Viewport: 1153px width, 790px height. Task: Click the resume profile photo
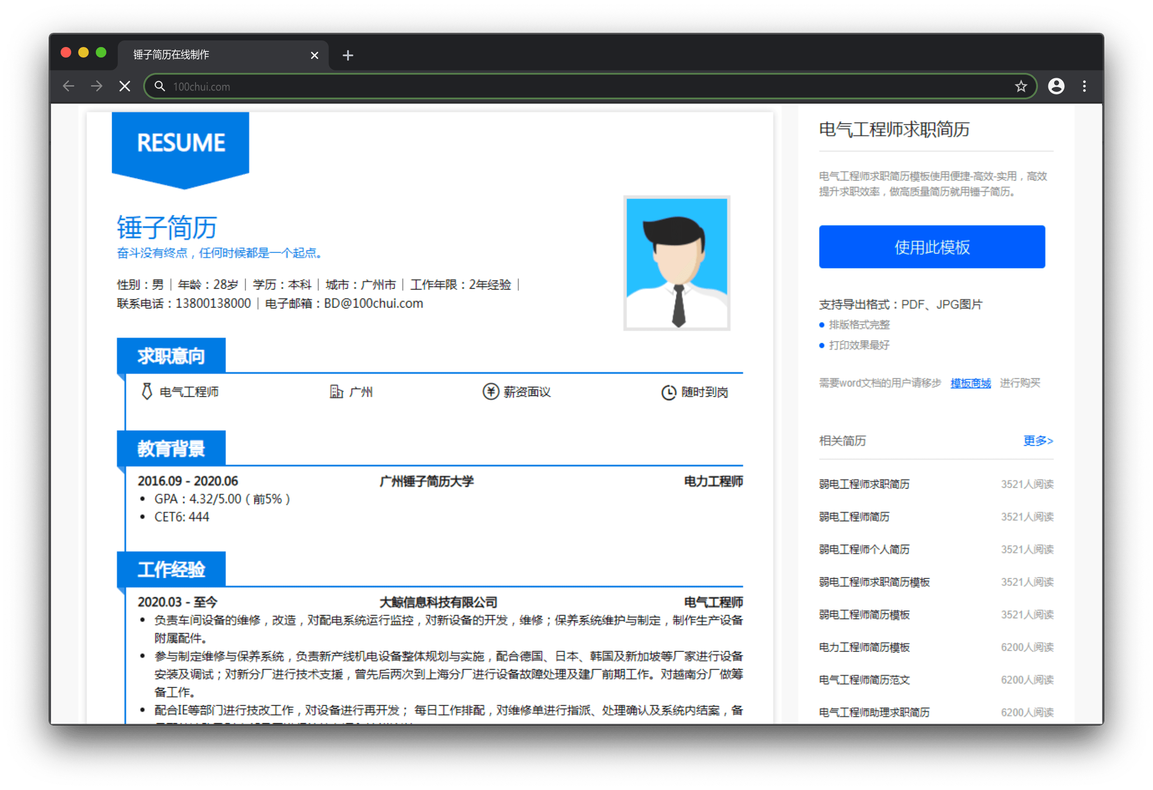pyautogui.click(x=677, y=263)
